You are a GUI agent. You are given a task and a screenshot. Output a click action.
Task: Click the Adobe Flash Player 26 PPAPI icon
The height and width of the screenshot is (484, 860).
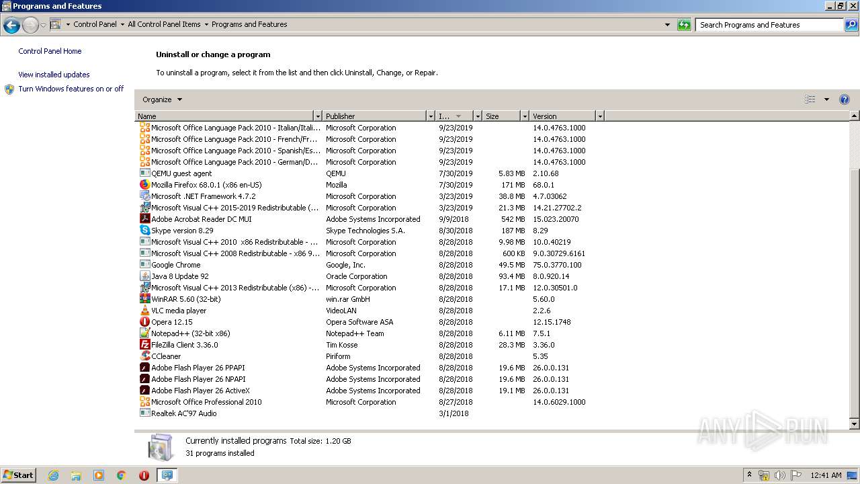144,368
